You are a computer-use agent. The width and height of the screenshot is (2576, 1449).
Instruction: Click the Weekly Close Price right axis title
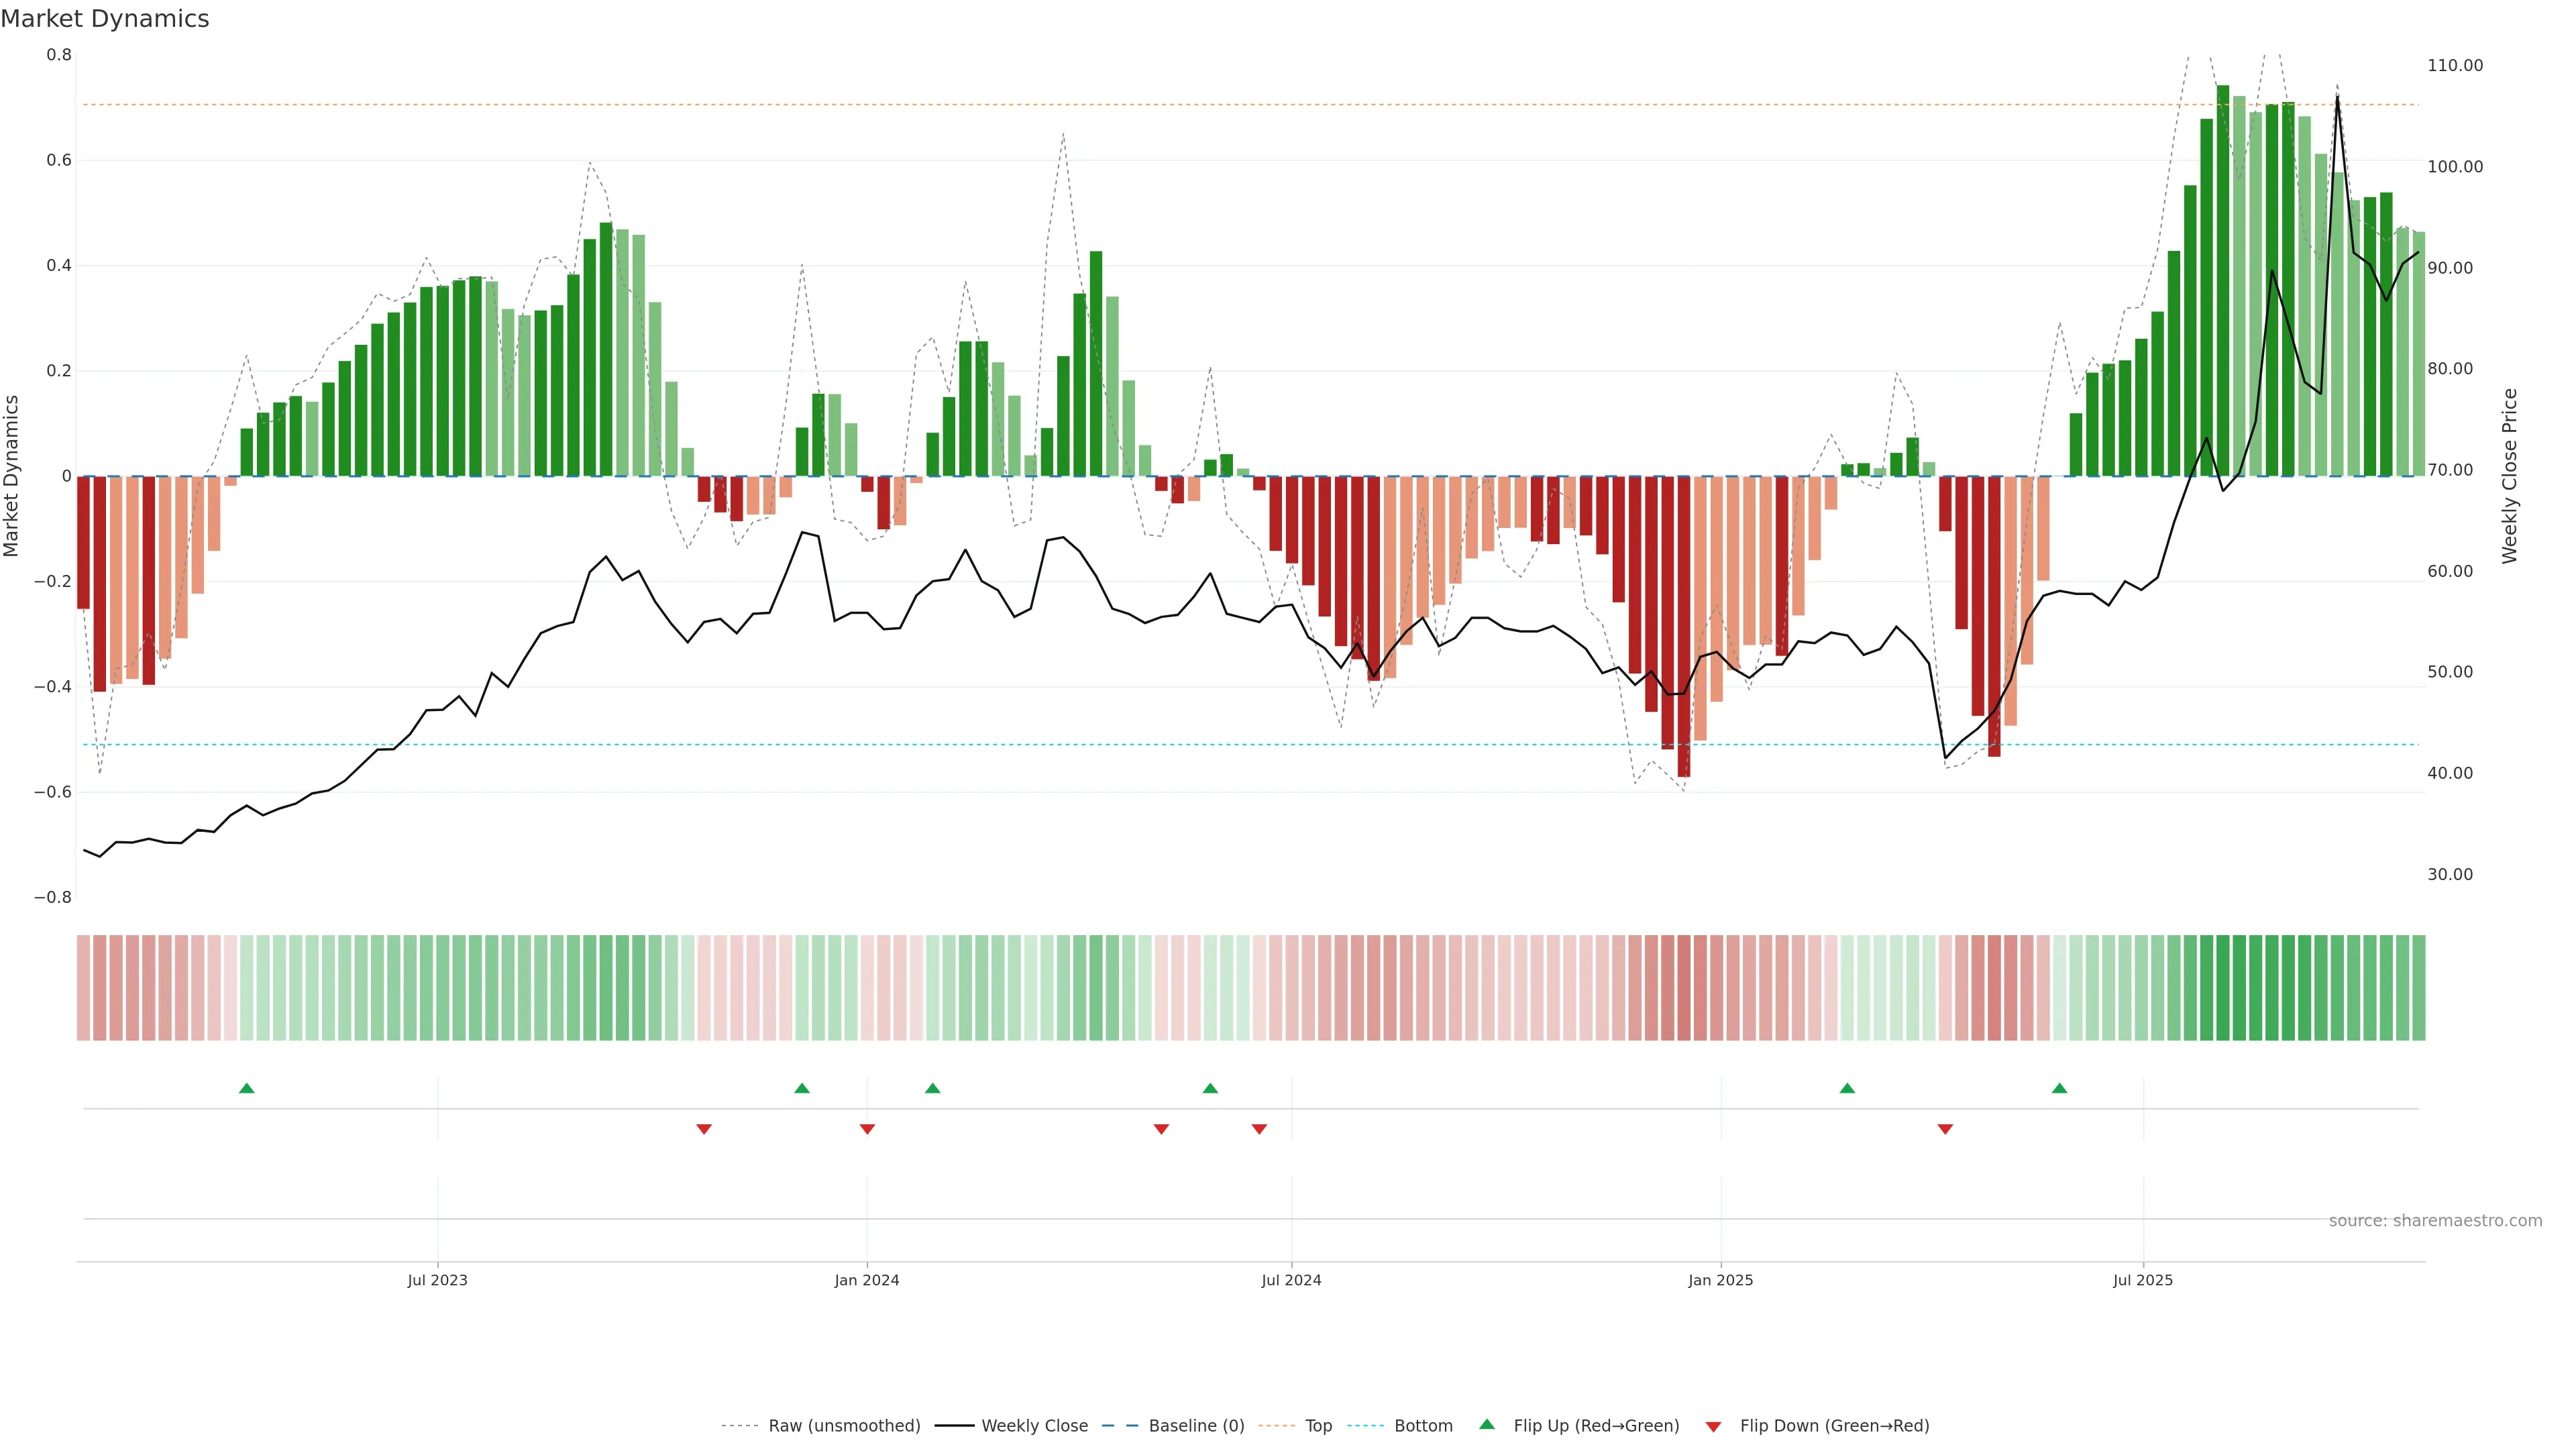(x=2509, y=476)
